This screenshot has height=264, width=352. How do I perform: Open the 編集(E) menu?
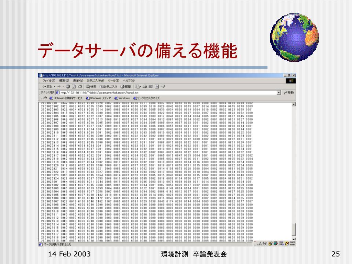point(64,80)
